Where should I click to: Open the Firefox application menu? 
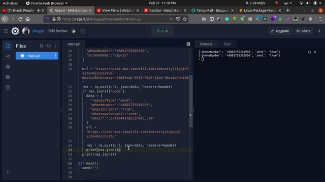pos(320,19)
